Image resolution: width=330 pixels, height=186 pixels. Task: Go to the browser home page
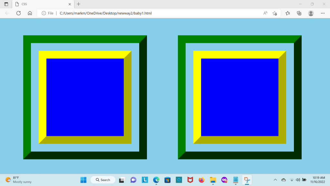tap(30, 13)
